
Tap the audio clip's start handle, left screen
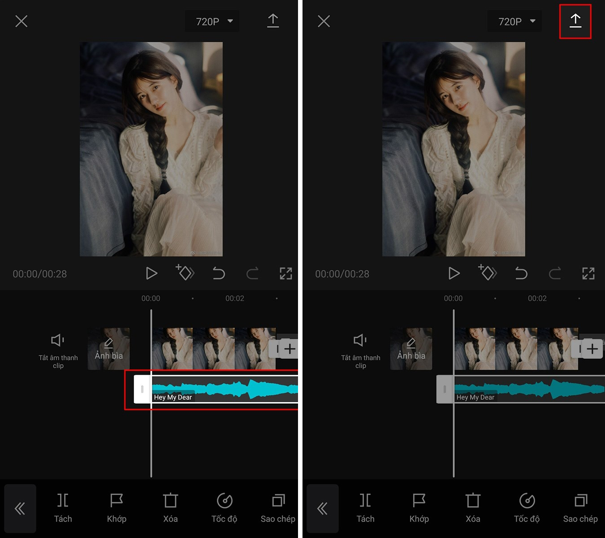[143, 389]
